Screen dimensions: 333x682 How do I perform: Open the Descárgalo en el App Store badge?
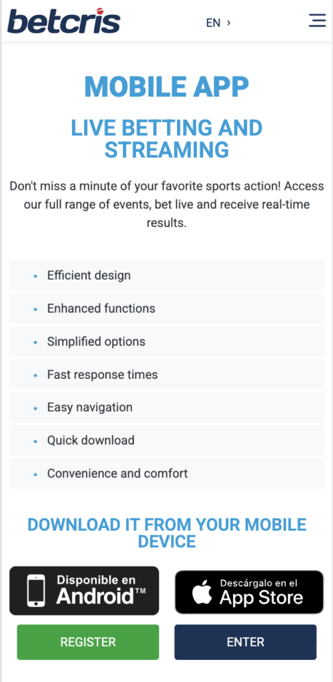[250, 592]
